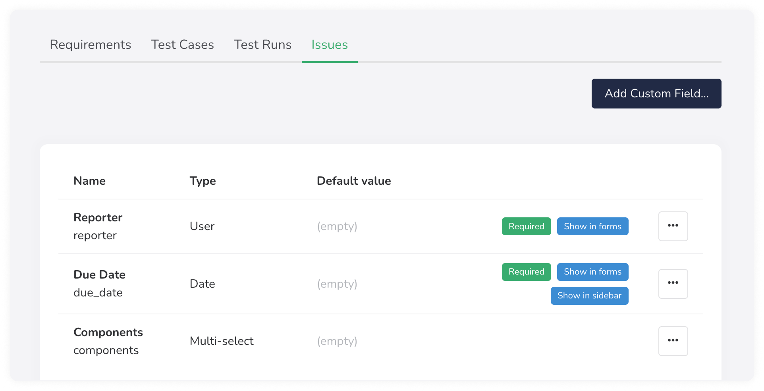Open the Reporter row options menu
Viewport: 764px width, 391px height.
(x=673, y=226)
